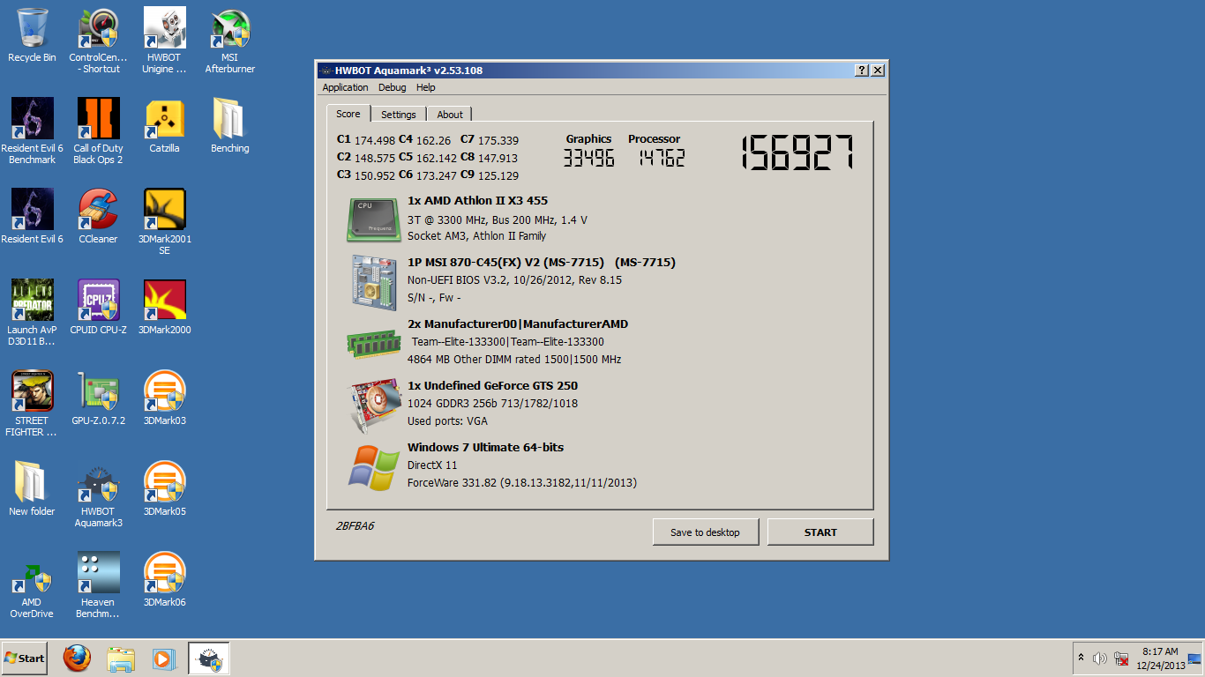Click the graphics card icon in Aquamark
This screenshot has width=1205, height=677.
374,405
